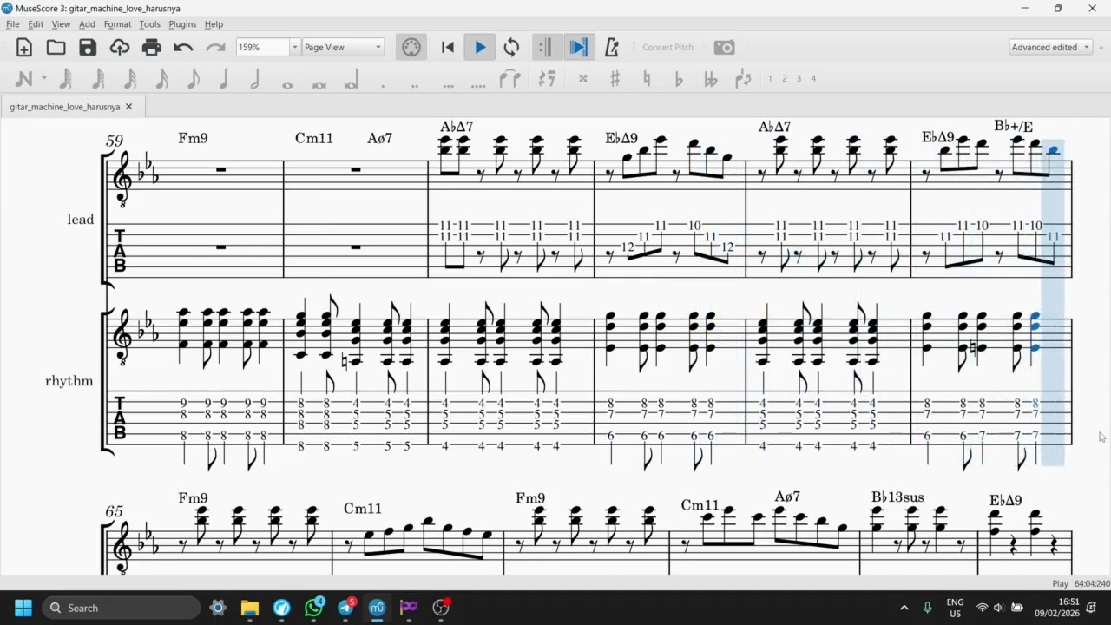The image size is (1111, 625).
Task: Toggle the Concert Pitch button
Action: 667,48
